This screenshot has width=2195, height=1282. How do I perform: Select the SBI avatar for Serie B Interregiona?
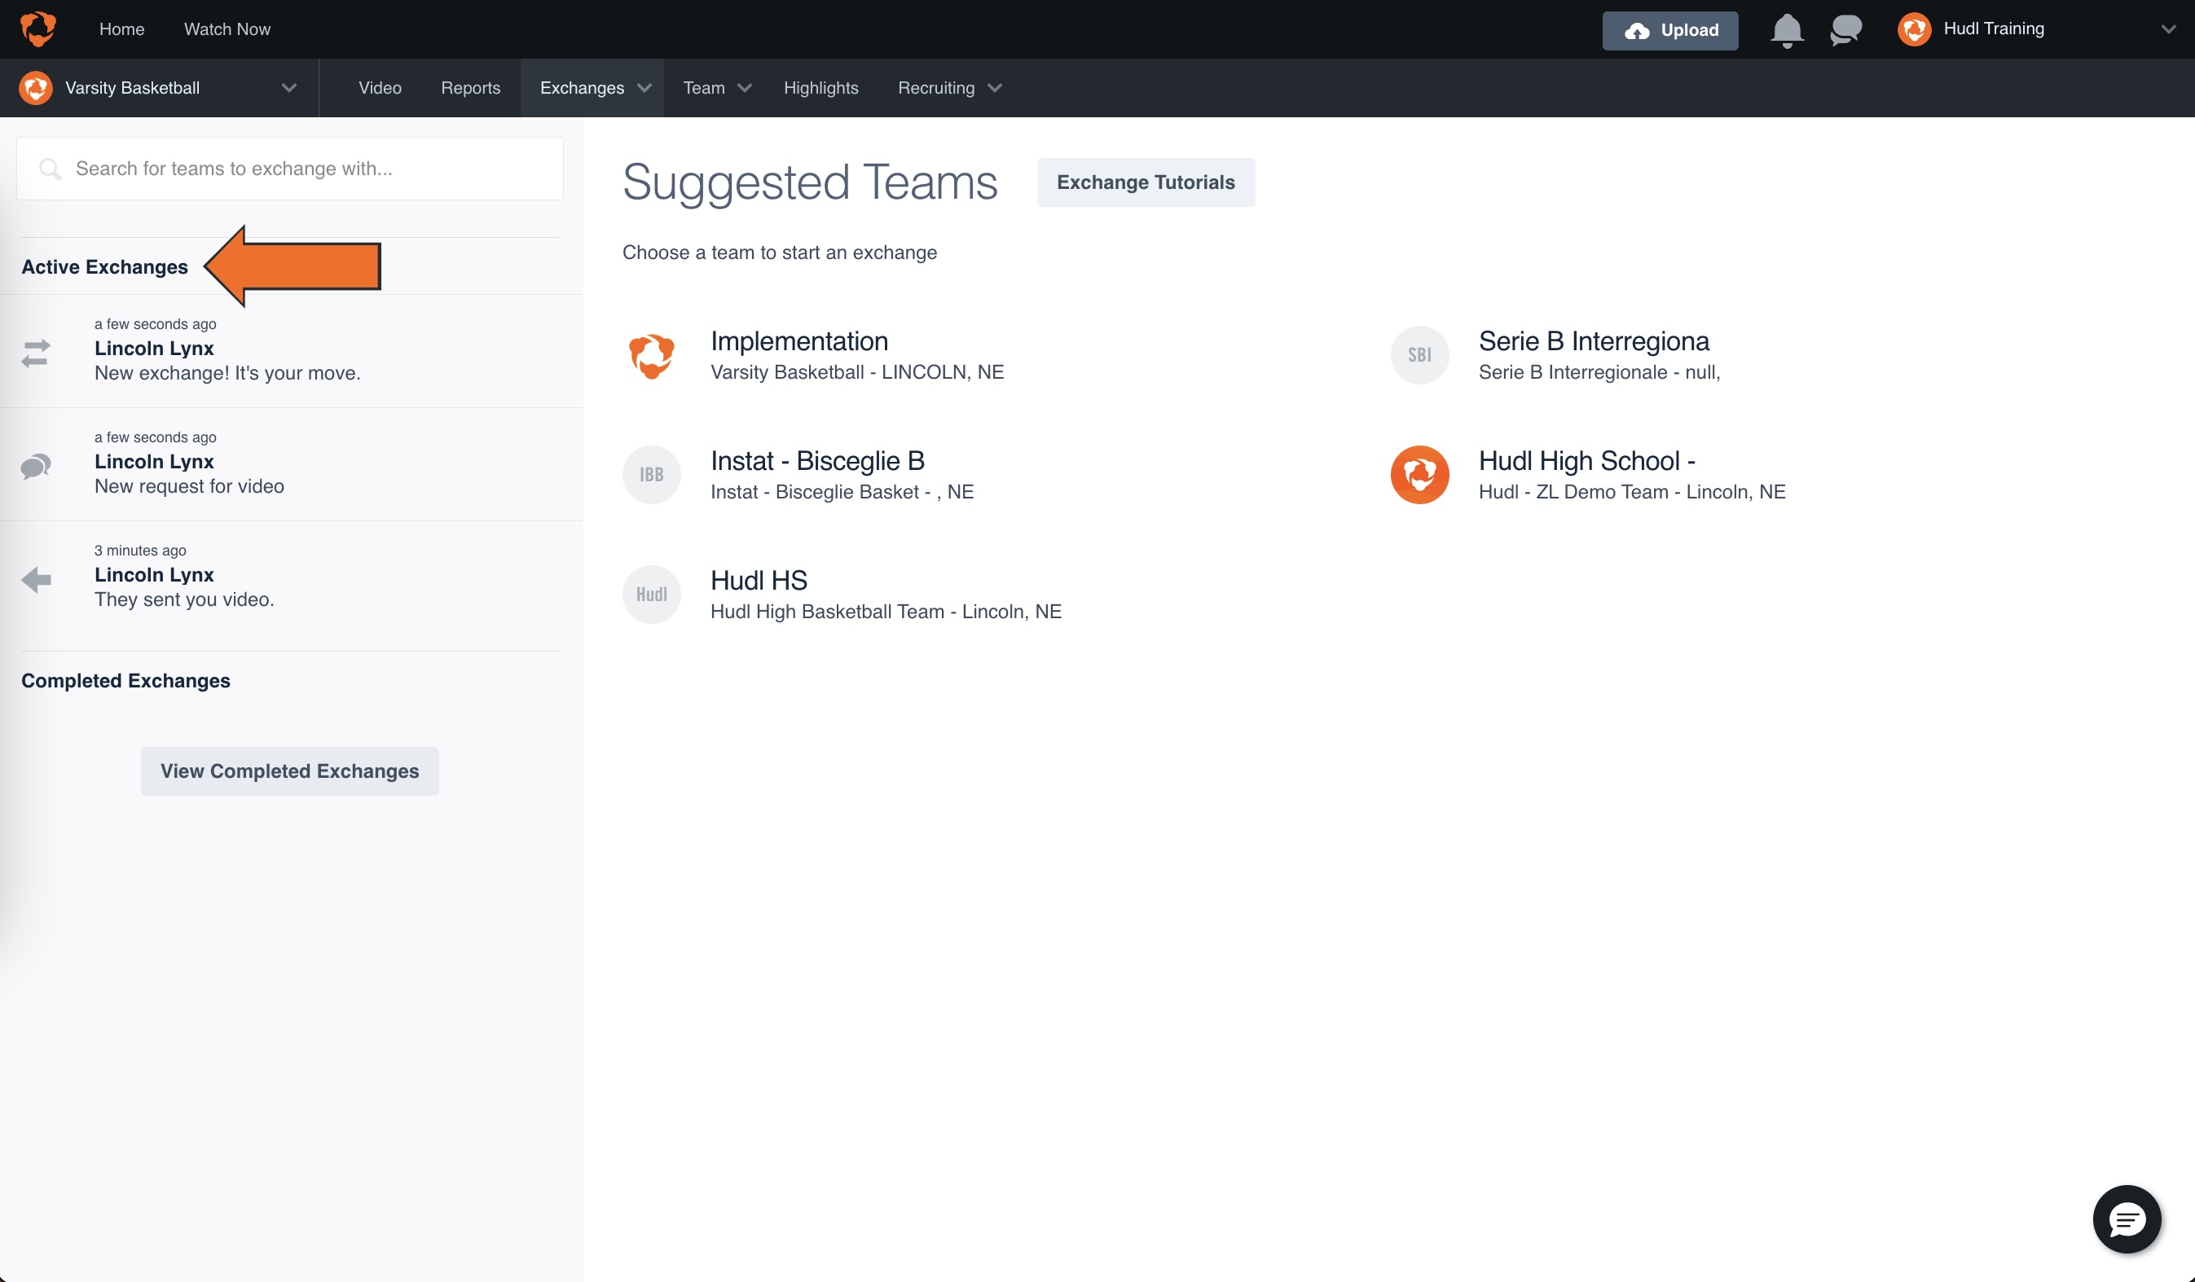tap(1420, 354)
